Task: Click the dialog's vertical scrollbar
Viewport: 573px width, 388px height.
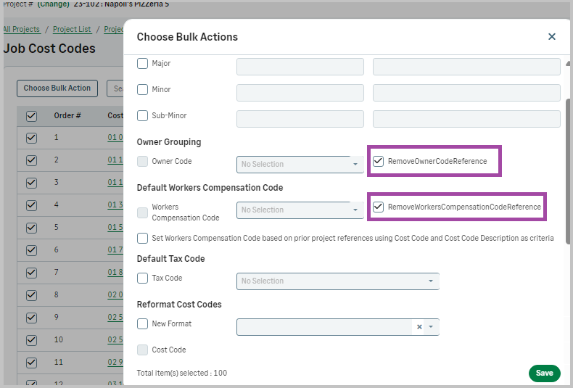Action: click(568, 171)
